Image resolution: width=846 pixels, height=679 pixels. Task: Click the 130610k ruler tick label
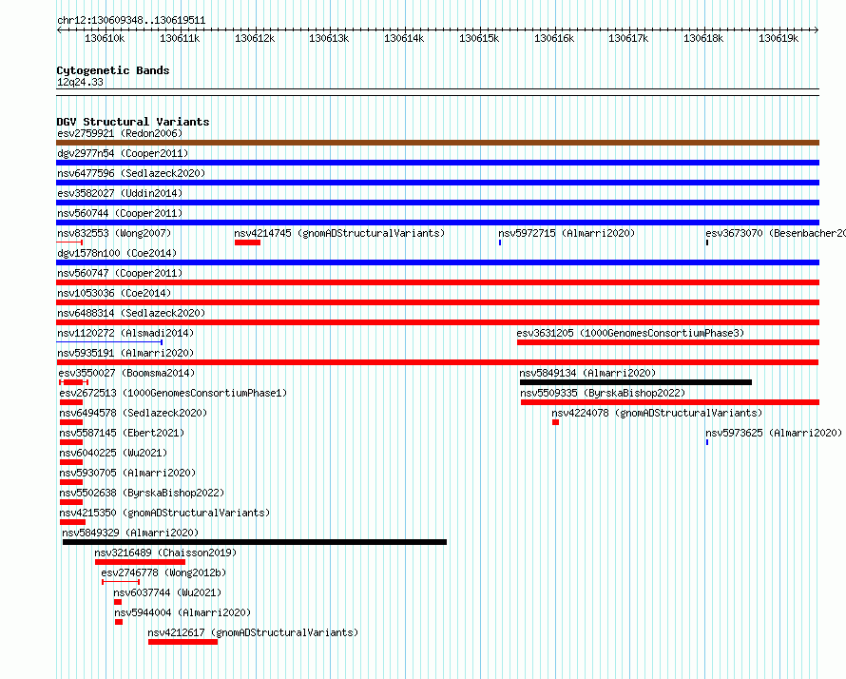tap(105, 38)
